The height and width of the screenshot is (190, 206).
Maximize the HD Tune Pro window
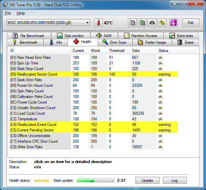pyautogui.click(x=184, y=3)
